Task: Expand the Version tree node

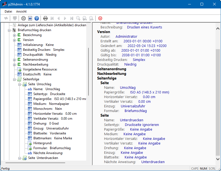Action: (14, 40)
